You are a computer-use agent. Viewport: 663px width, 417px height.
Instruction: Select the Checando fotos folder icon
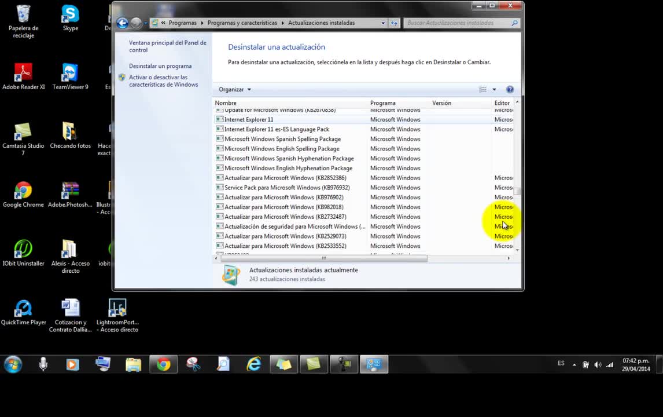click(x=70, y=136)
